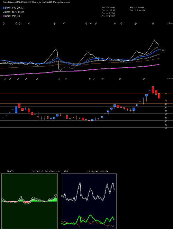173x229 pixels.
Task: Click the '<Tops' label beside the chart
Action: point(170,23)
